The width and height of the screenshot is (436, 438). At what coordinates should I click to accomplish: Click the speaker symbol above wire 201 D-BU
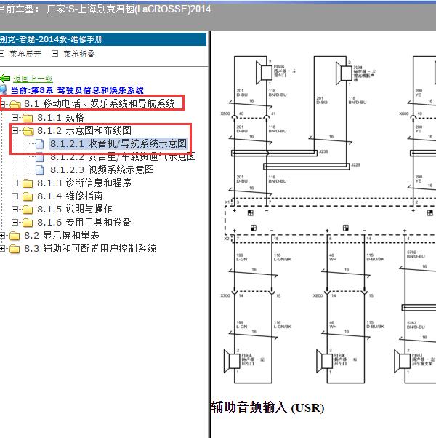pos(264,73)
